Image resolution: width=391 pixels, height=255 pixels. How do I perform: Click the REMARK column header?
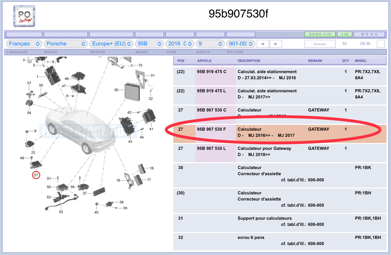tap(315, 61)
